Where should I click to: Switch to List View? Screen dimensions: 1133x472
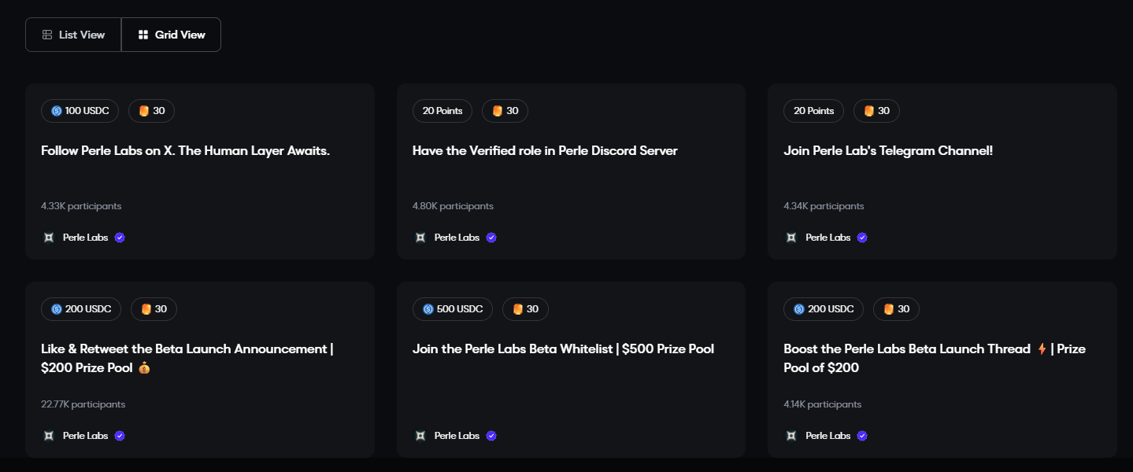(x=73, y=35)
